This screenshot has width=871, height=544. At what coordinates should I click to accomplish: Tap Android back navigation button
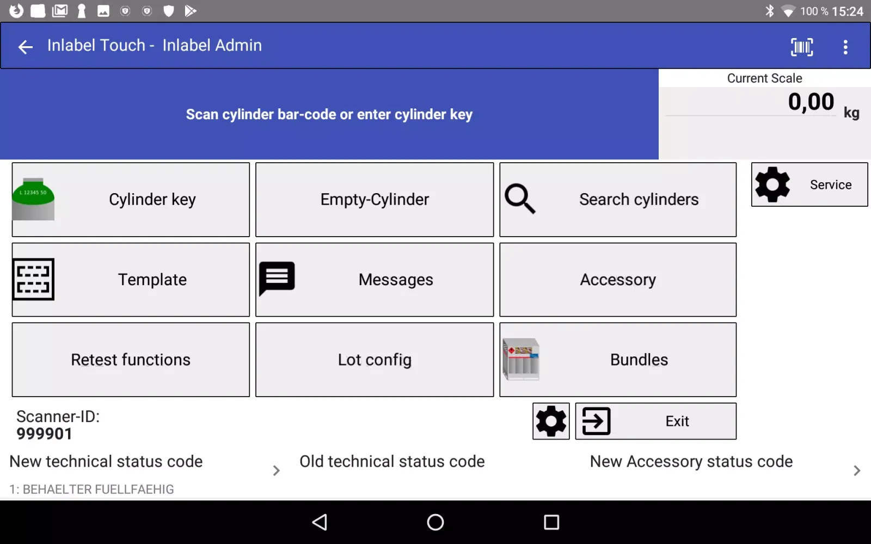(x=320, y=522)
